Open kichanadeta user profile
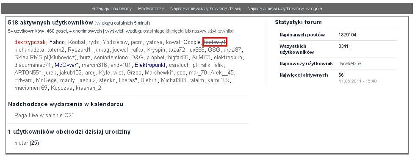The image size is (415, 160). 29,50
